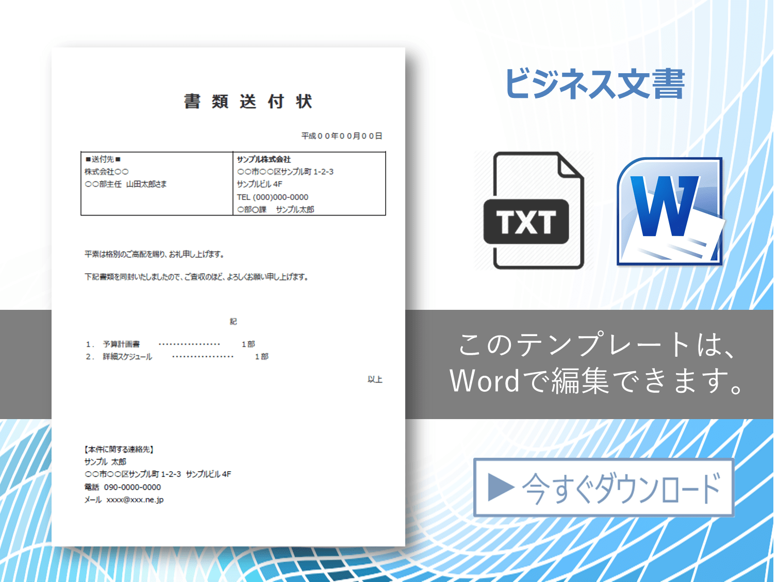Screen dimensions: 778x582
Task: Click the 以上 closing text
Action: coord(375,379)
